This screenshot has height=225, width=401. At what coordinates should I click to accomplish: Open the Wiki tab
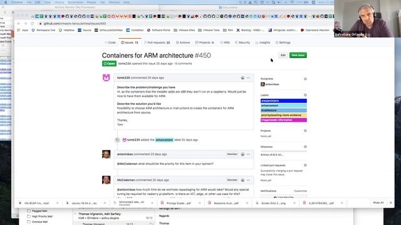[225, 42]
